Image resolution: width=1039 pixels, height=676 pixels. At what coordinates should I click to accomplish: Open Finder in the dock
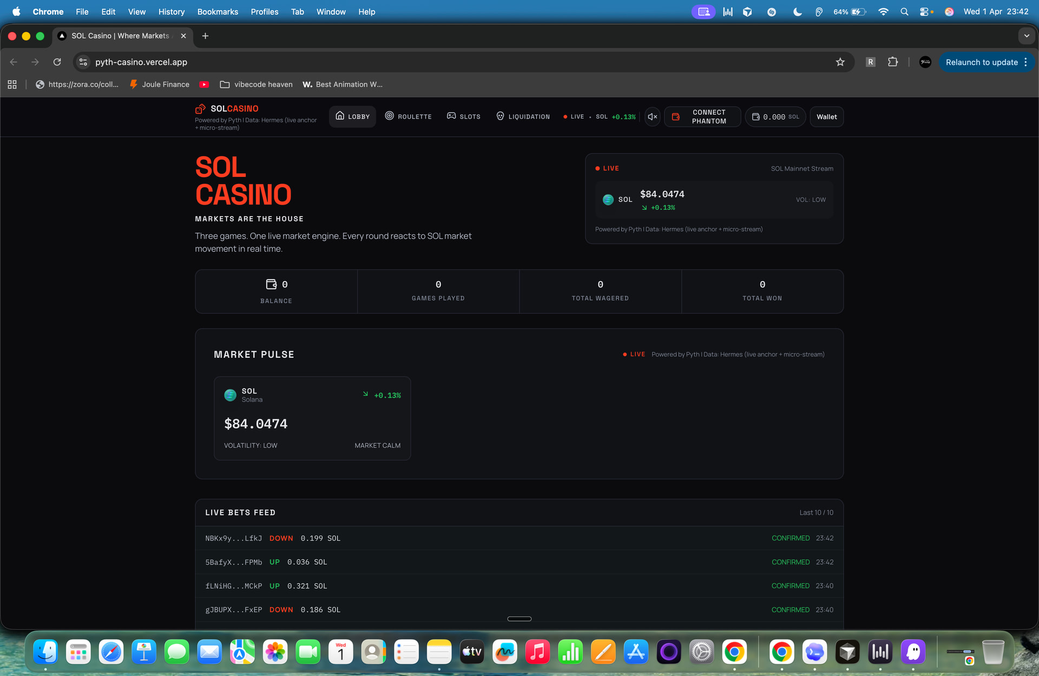coord(45,652)
